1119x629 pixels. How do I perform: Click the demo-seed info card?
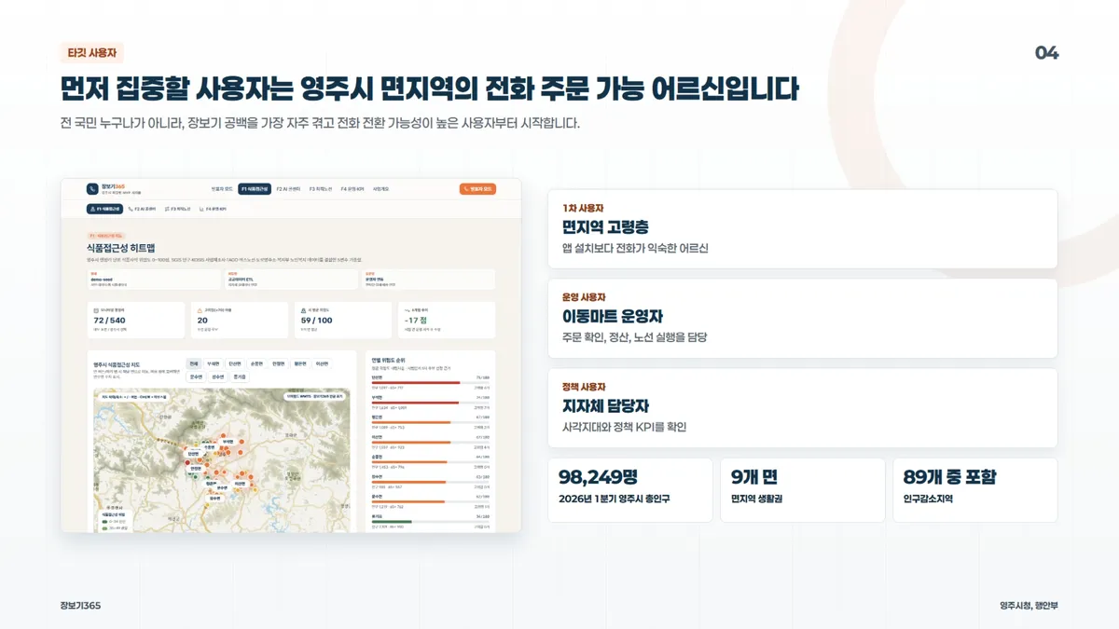coord(153,279)
